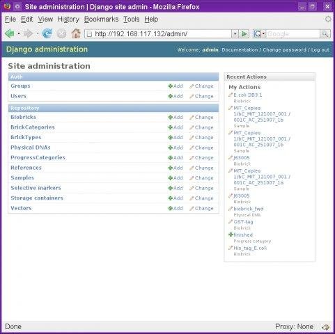Click the green plus icon for Samples
The image size is (335, 334).
point(170,178)
